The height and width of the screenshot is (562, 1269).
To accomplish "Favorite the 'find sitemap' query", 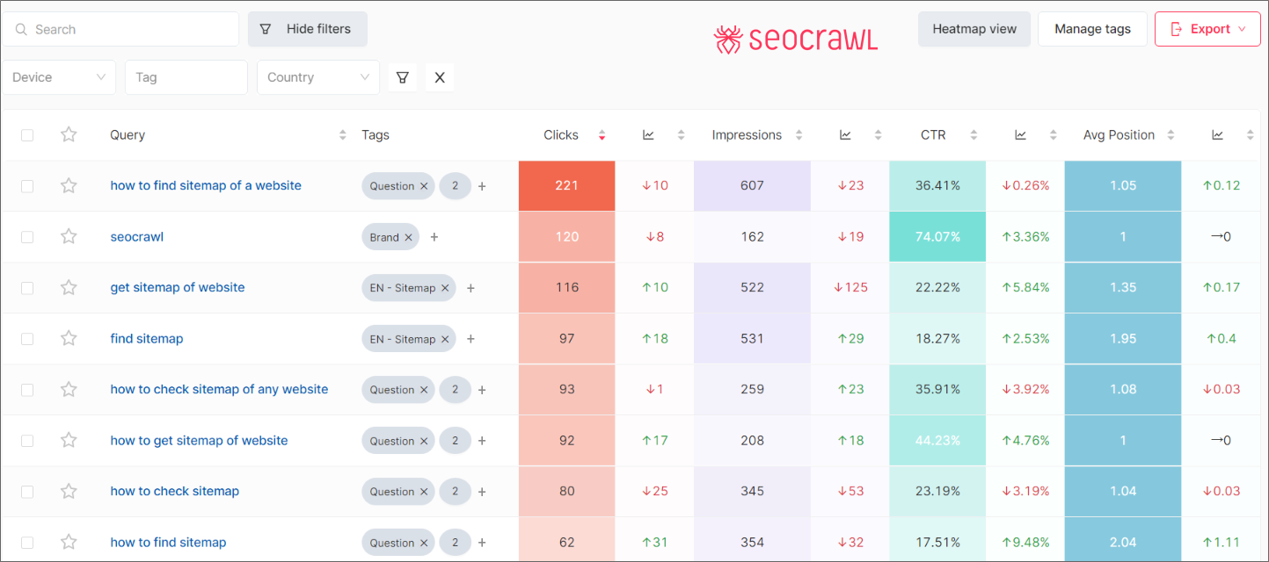I will 69,338.
